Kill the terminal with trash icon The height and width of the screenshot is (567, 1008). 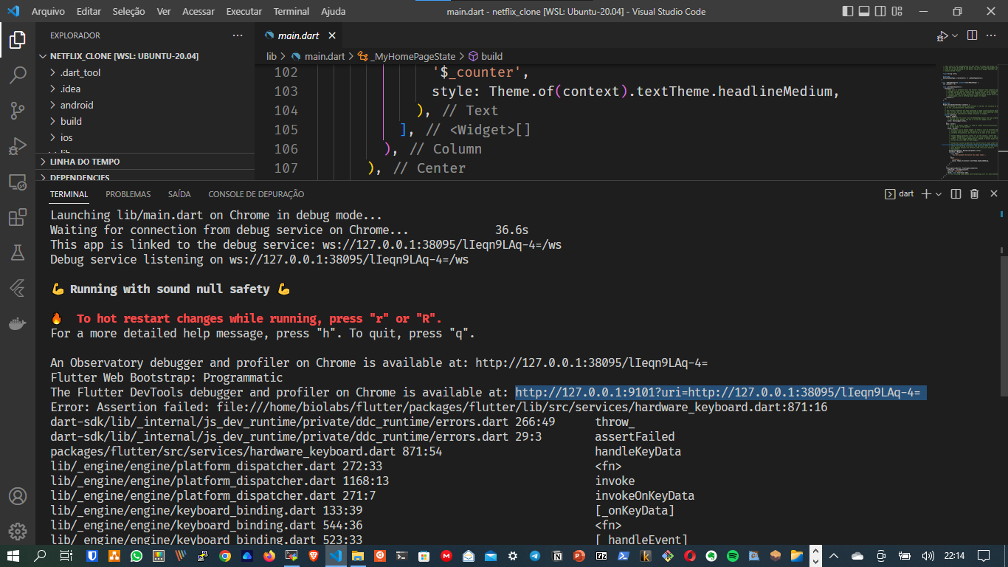(x=974, y=194)
